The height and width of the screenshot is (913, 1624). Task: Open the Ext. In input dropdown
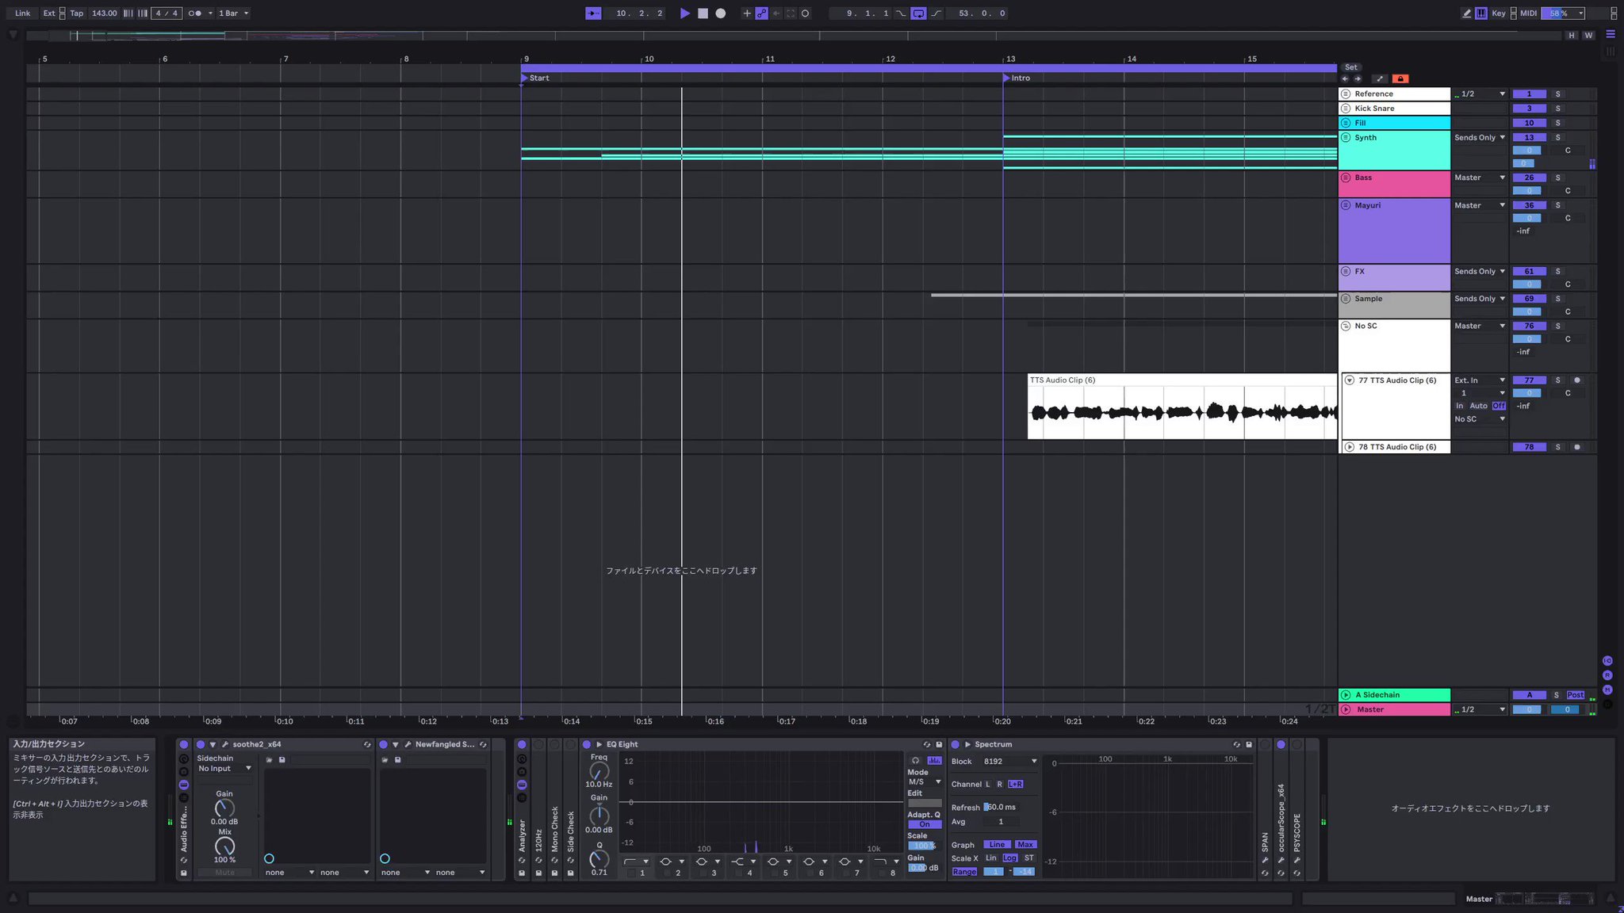(x=1480, y=380)
